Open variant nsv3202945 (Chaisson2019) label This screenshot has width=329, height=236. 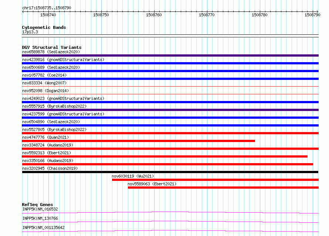click(x=50, y=168)
